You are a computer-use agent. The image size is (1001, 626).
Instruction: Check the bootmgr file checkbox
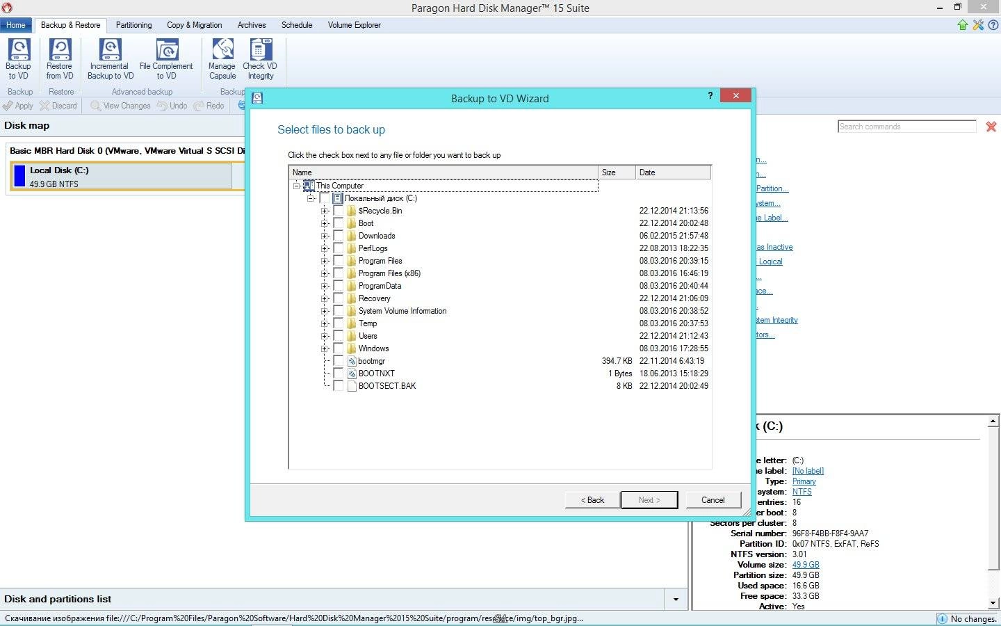pyautogui.click(x=339, y=361)
